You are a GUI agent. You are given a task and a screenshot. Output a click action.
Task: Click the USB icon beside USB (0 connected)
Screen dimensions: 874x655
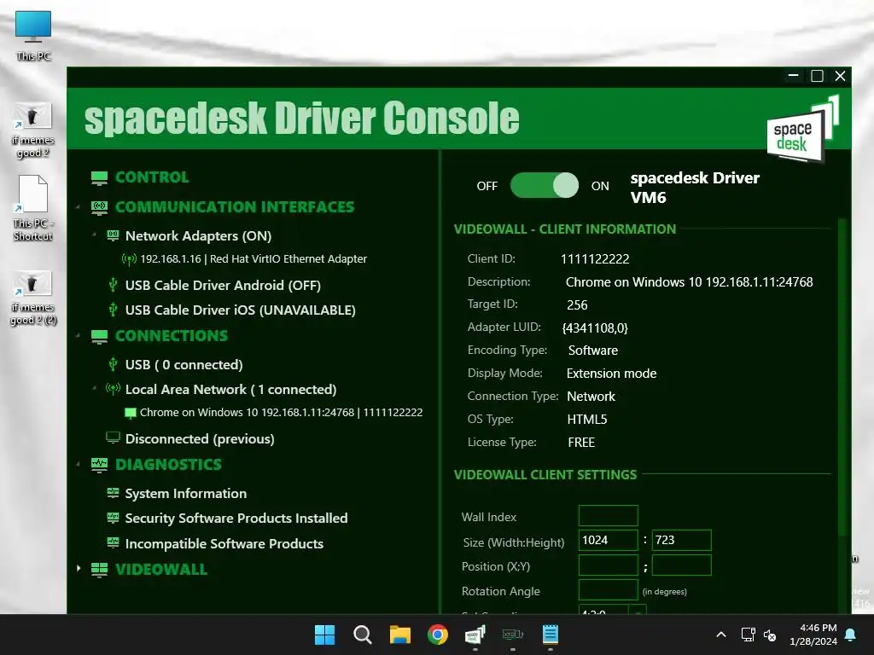(113, 364)
